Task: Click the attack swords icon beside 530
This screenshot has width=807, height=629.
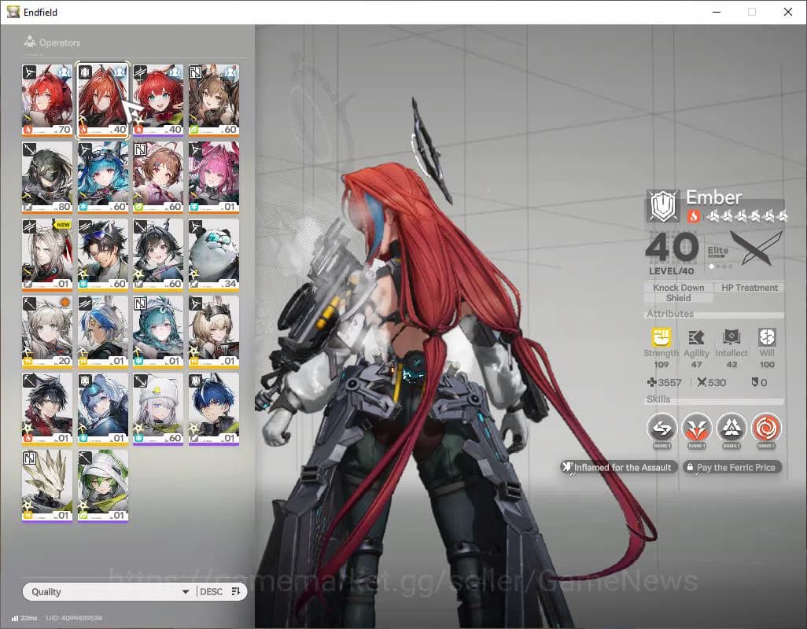Action: point(702,382)
